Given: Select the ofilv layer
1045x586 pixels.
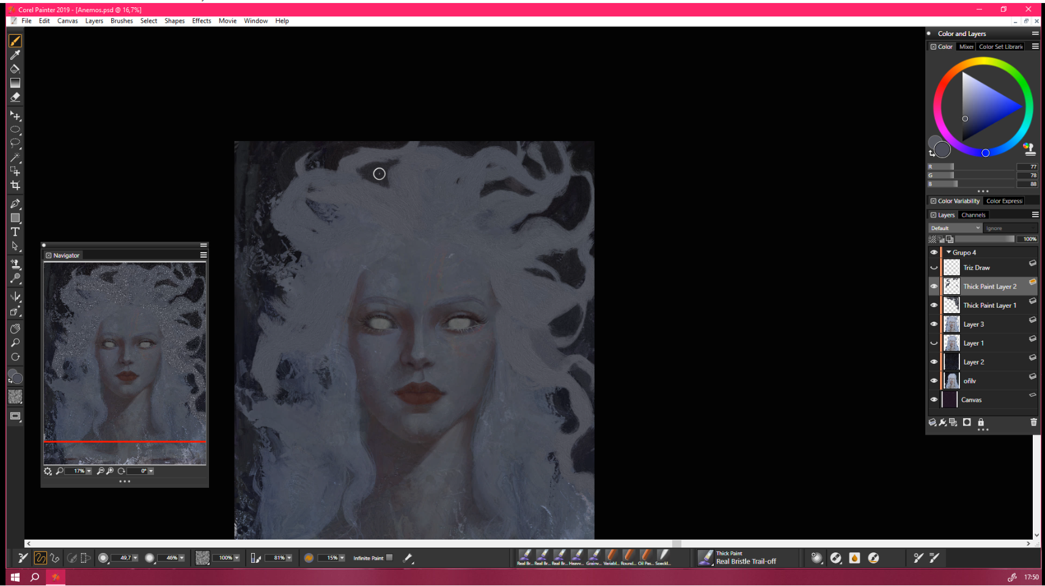Looking at the screenshot, I should [x=989, y=381].
